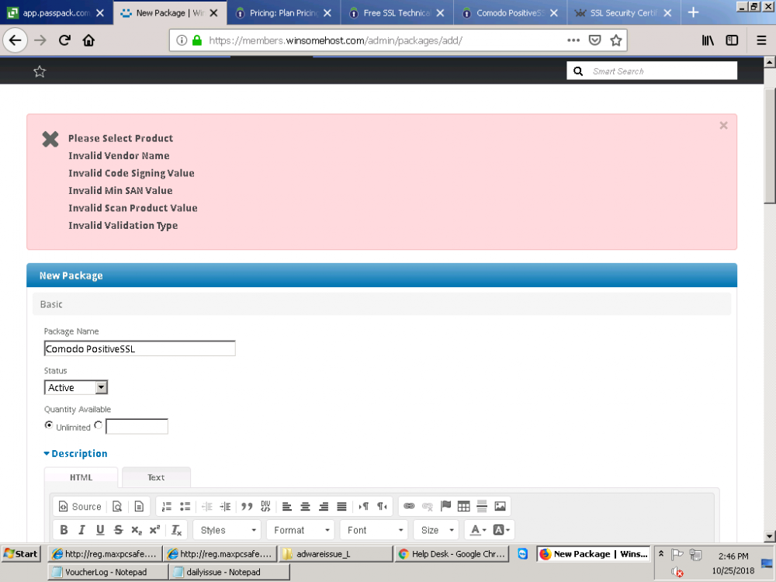This screenshot has height=582, width=776.
Task: Switch to the SSL Security Certificate tab
Action: (x=623, y=13)
